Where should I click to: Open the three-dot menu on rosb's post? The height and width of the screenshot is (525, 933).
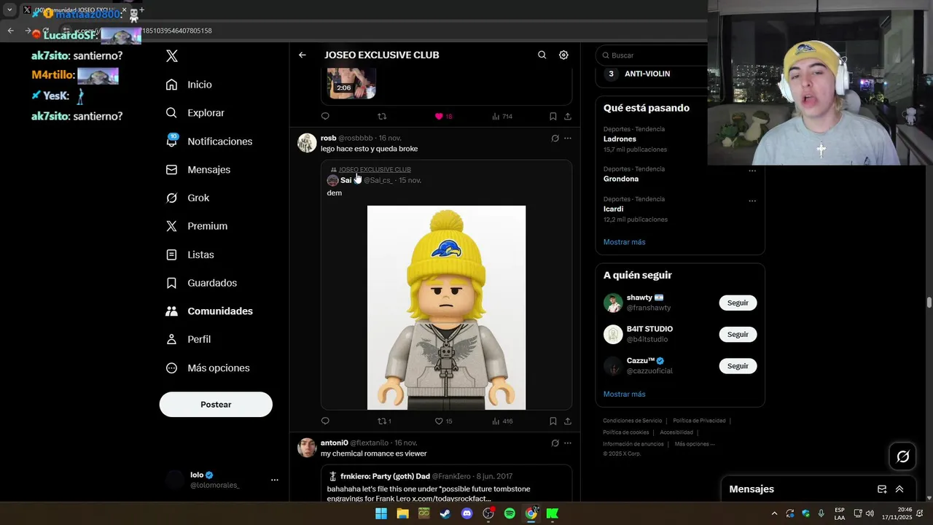tap(568, 139)
